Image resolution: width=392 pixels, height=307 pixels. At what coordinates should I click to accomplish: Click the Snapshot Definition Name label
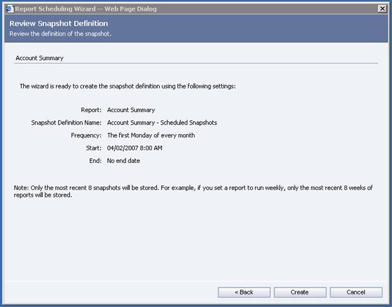(67, 123)
